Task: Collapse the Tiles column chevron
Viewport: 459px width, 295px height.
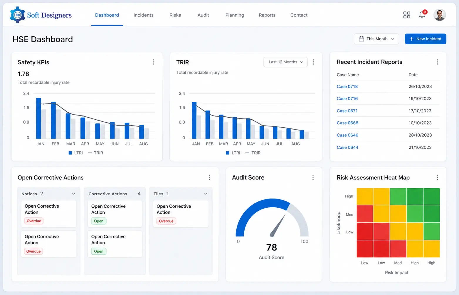Action: (206, 194)
